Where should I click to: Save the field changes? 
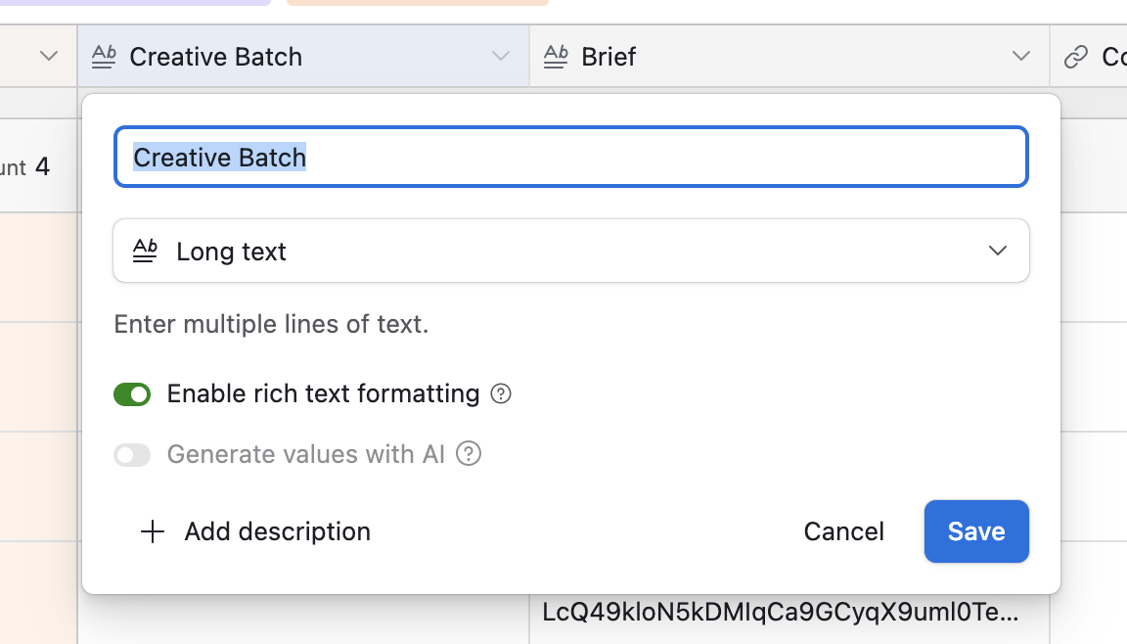coord(975,531)
